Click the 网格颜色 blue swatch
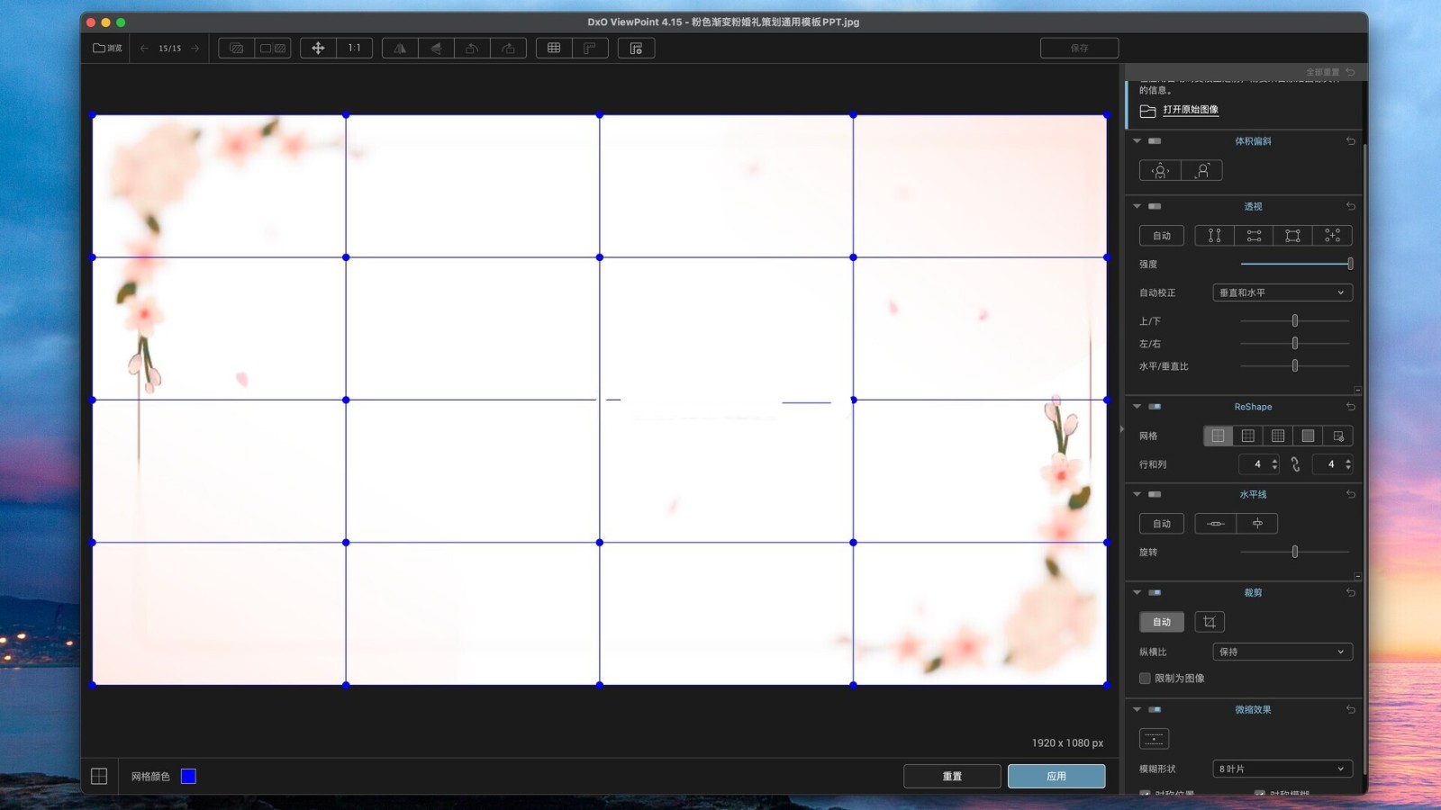The width and height of the screenshot is (1441, 810). coord(188,776)
